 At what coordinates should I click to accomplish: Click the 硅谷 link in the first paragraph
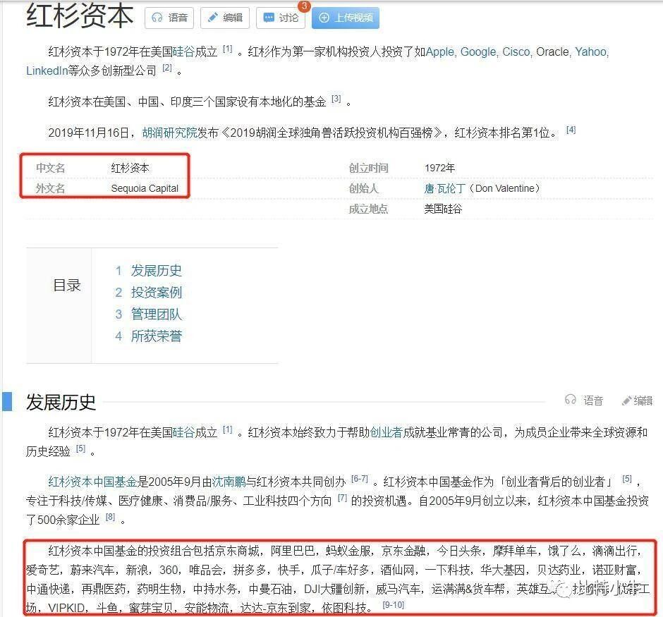184,51
